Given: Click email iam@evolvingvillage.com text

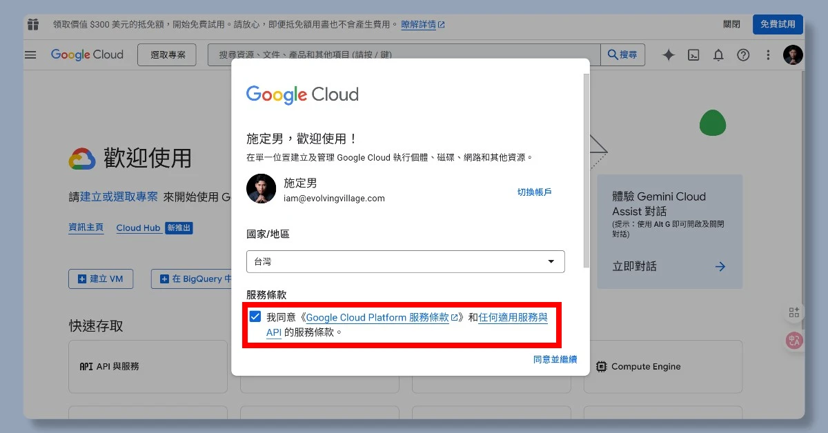Looking at the screenshot, I should point(334,199).
